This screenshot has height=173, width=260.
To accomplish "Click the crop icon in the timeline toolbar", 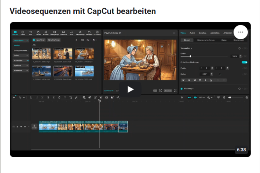I will (x=70, y=98).
